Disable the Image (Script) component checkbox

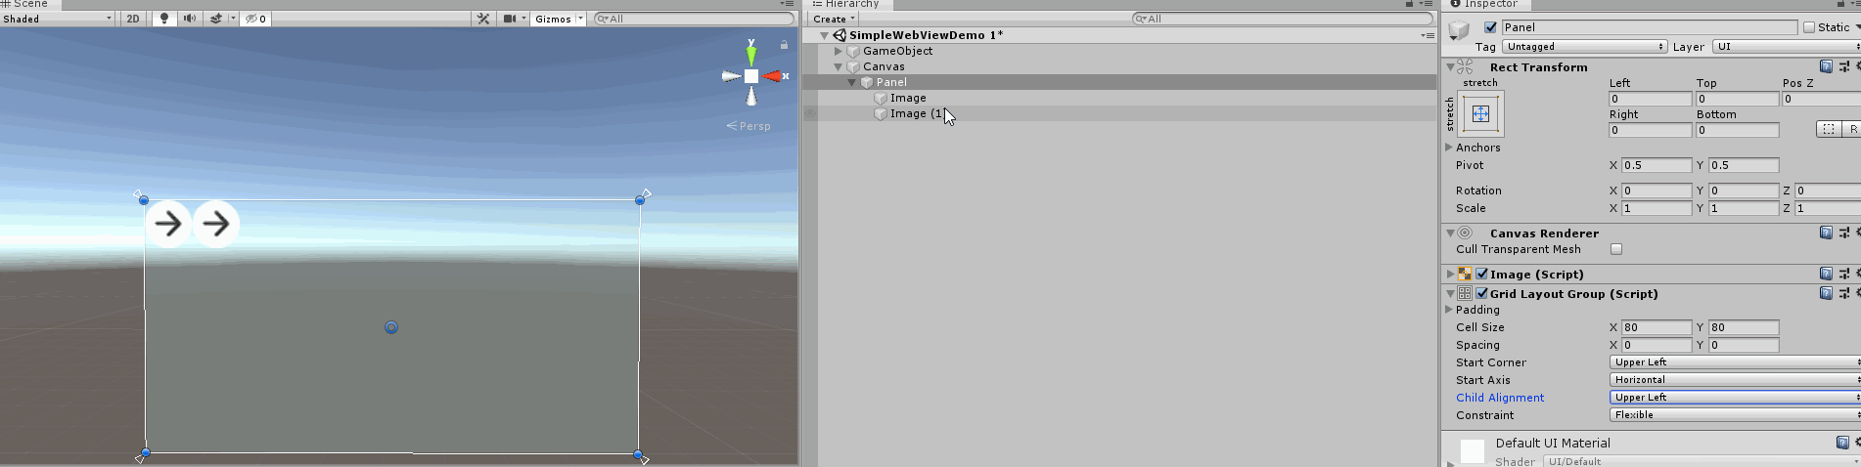[1481, 274]
